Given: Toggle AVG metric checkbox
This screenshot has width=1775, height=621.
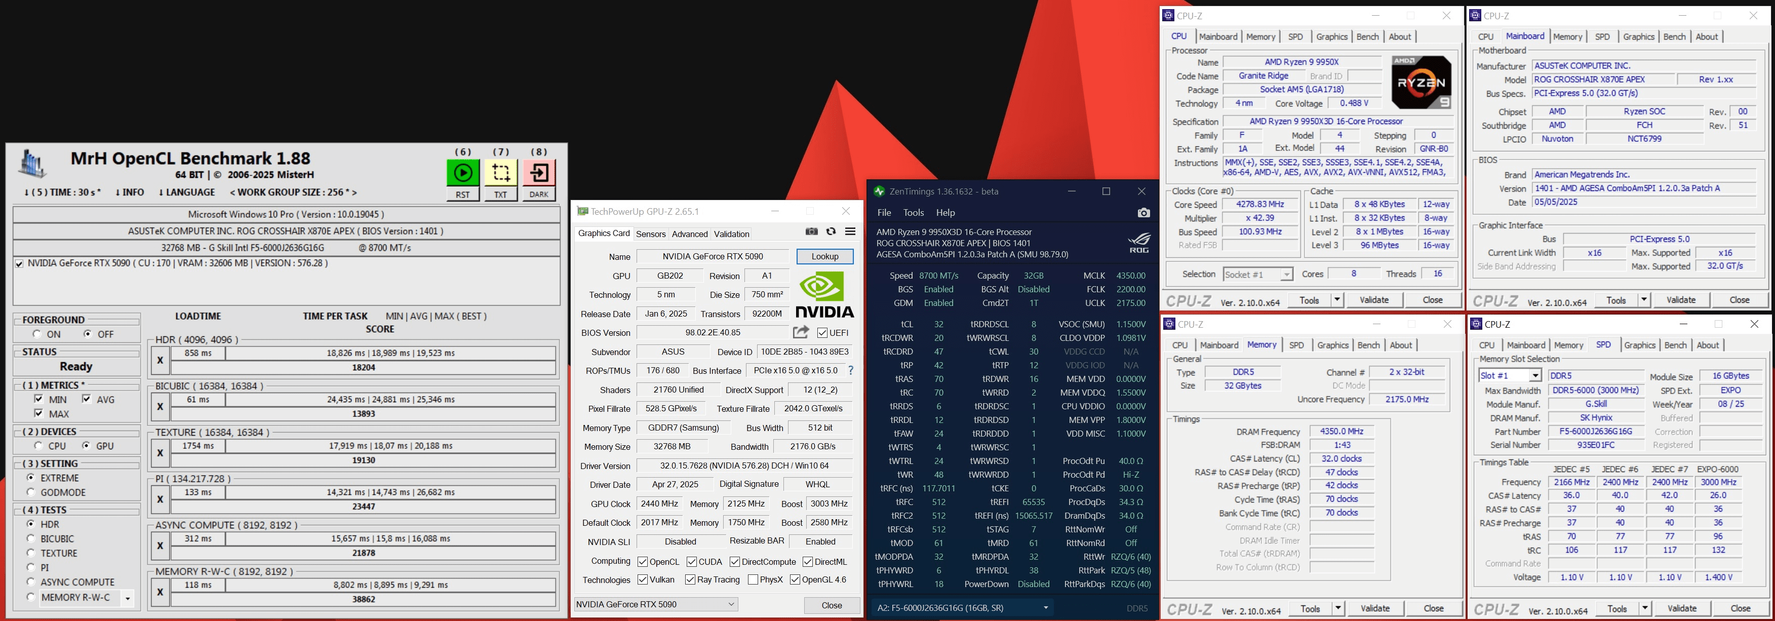Looking at the screenshot, I should click(x=86, y=399).
